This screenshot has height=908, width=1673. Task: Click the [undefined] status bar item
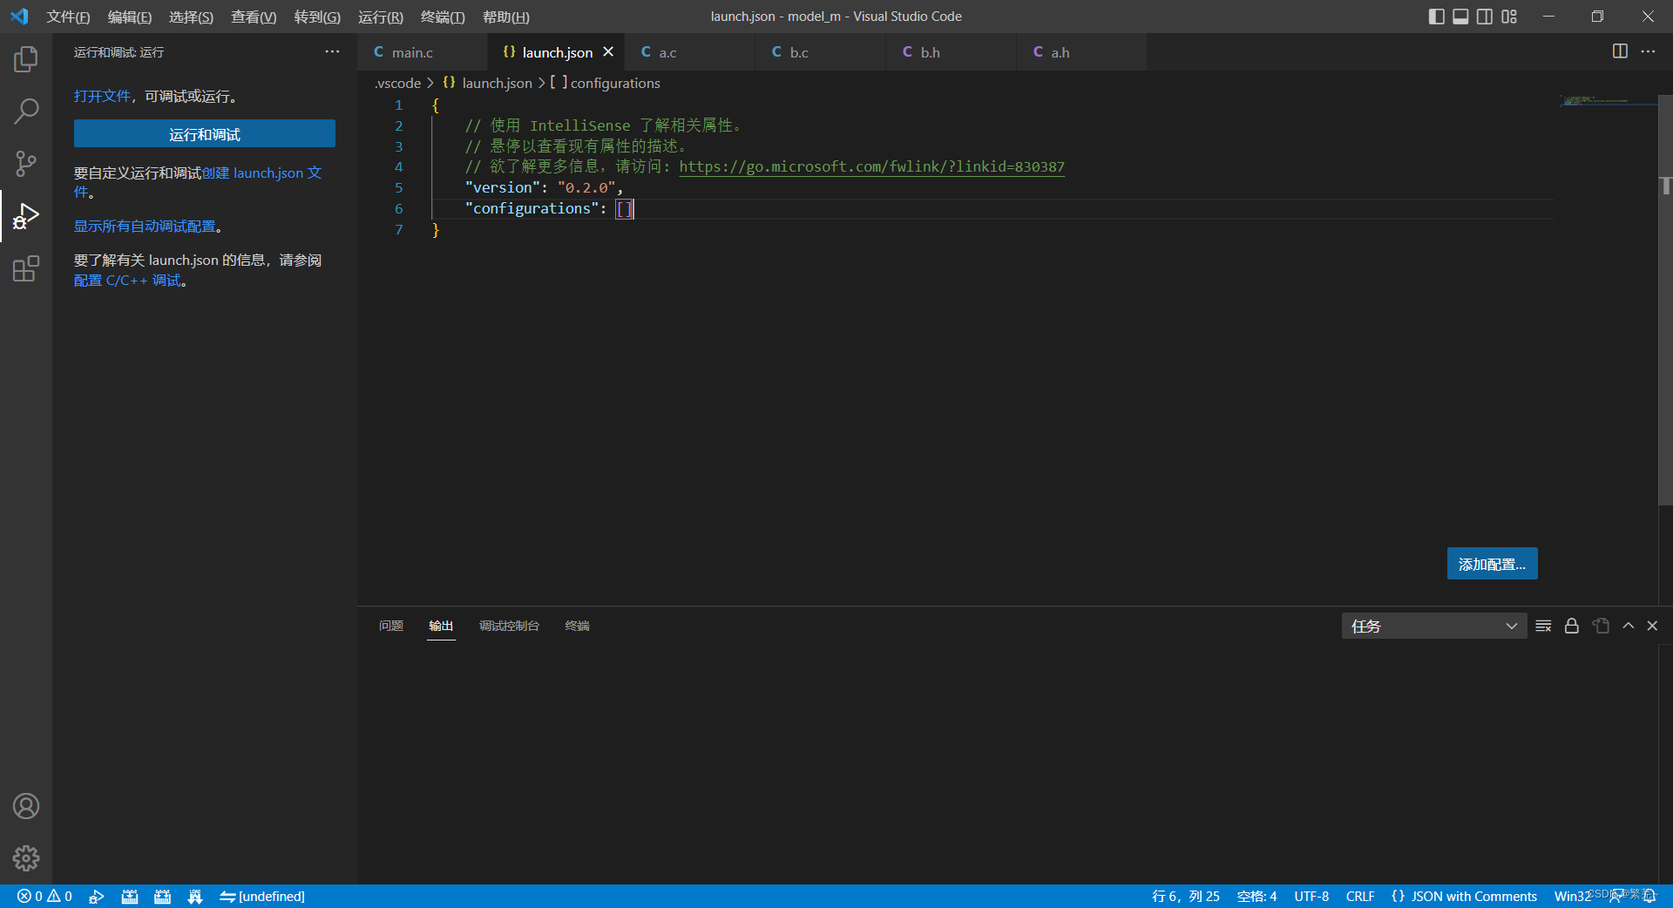[262, 896]
